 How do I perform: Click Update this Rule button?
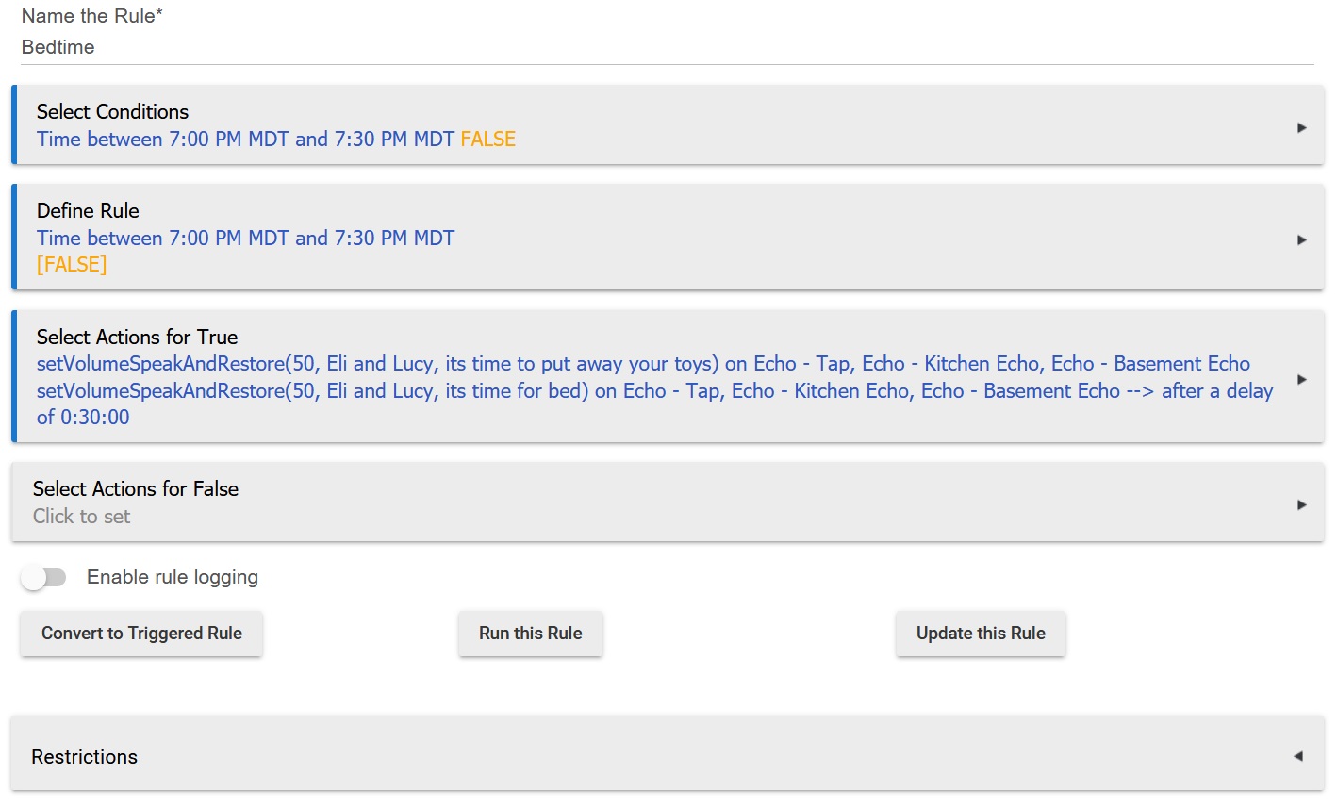pos(981,634)
